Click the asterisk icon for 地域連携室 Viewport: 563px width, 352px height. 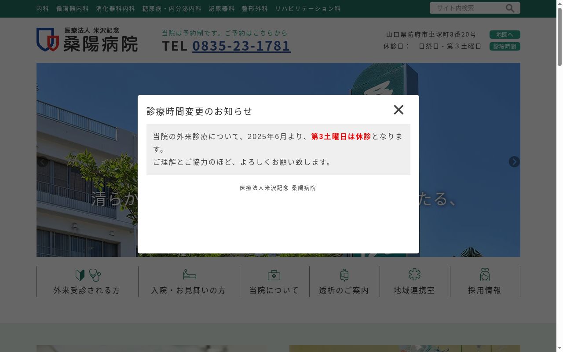tap(414, 275)
